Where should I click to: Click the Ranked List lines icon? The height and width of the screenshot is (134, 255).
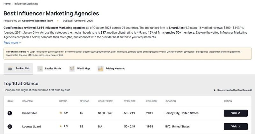10,68
